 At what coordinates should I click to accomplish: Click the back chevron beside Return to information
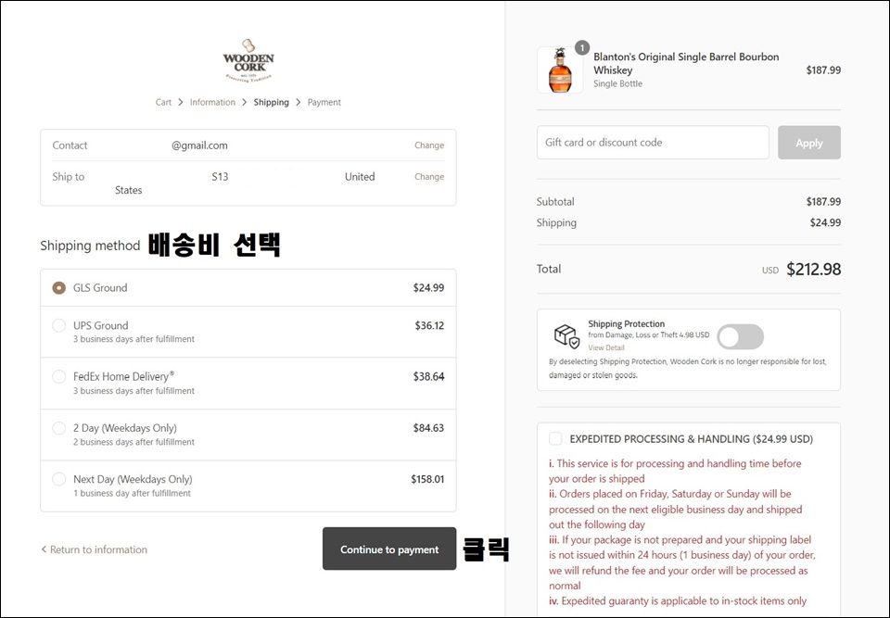(44, 549)
